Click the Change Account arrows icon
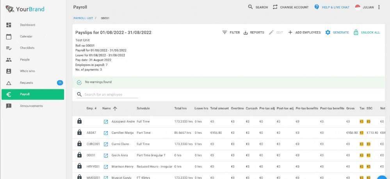390x179 pixels. 275,7
